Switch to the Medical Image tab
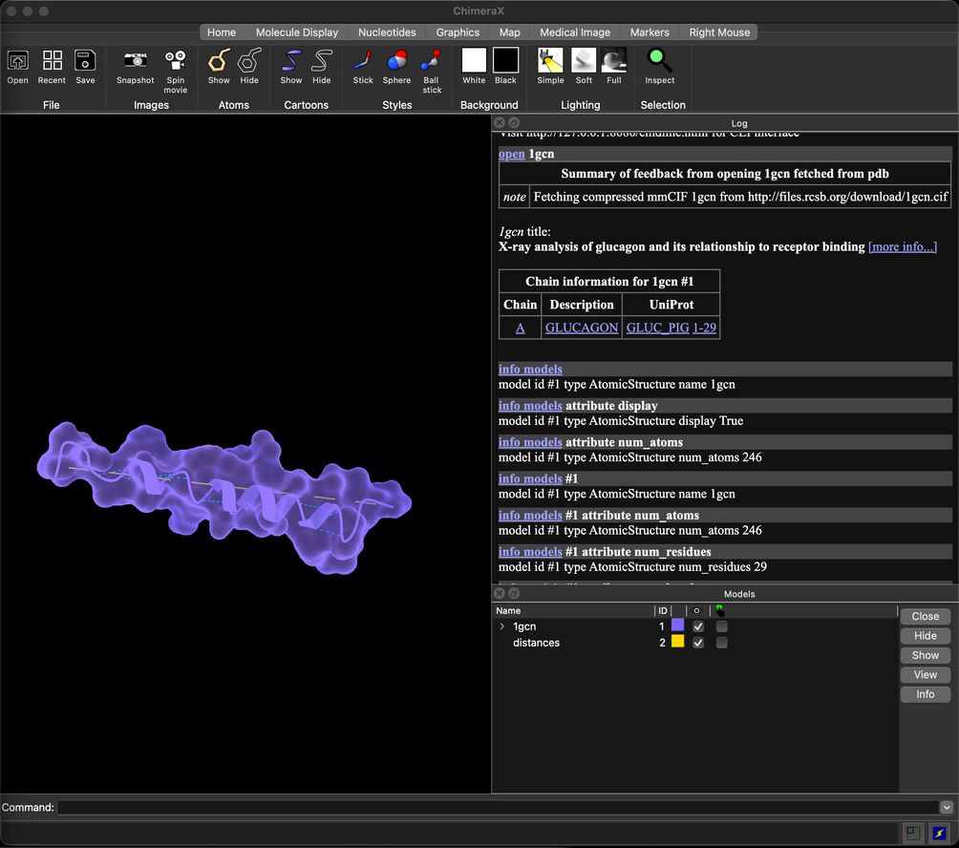 click(575, 32)
